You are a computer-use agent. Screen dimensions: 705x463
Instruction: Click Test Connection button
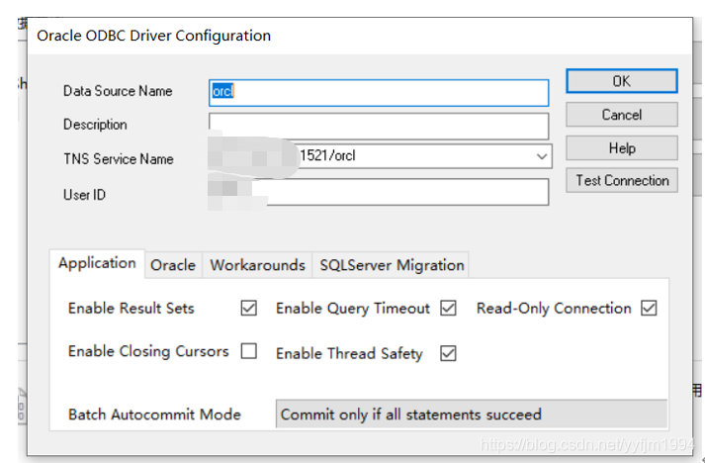(x=621, y=180)
